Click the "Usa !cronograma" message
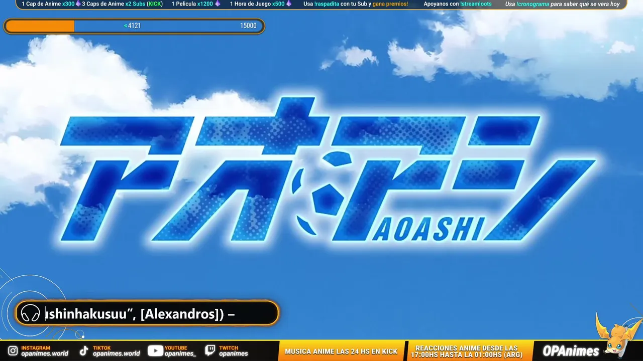 [563, 4]
